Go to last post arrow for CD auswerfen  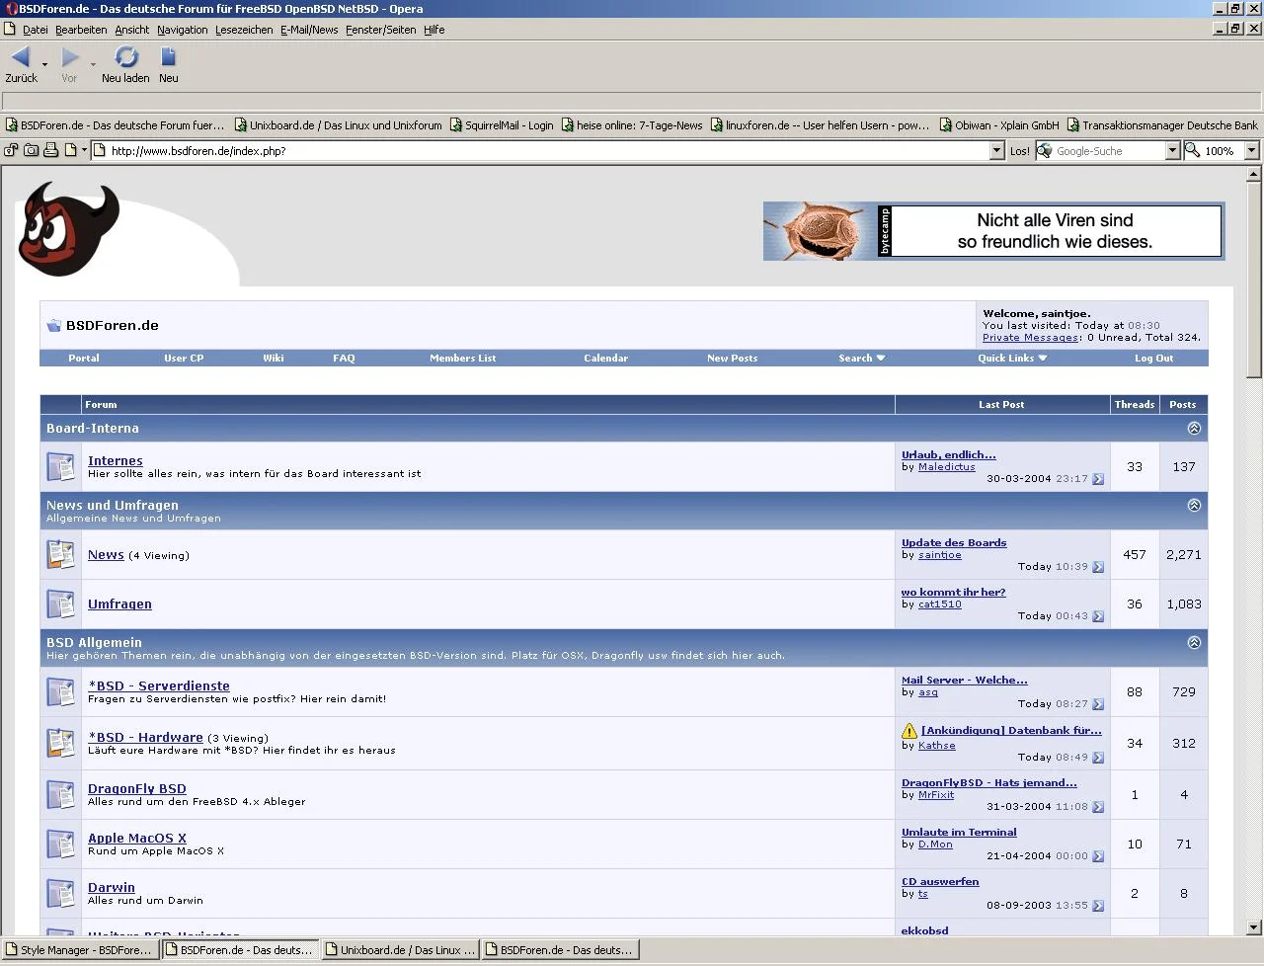[x=1098, y=906]
